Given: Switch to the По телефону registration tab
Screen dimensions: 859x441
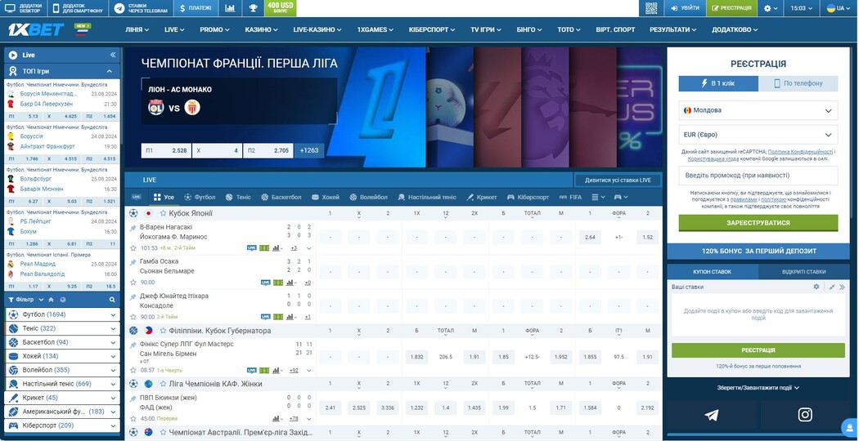Looking at the screenshot, I should point(798,83).
